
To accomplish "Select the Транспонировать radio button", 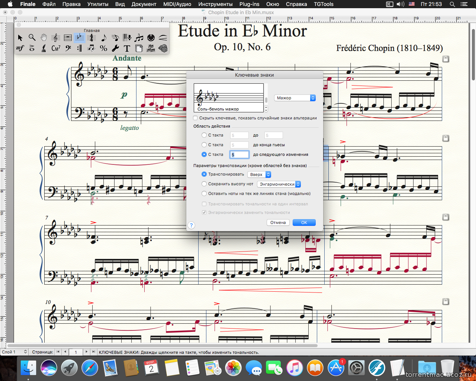I will tap(204, 174).
